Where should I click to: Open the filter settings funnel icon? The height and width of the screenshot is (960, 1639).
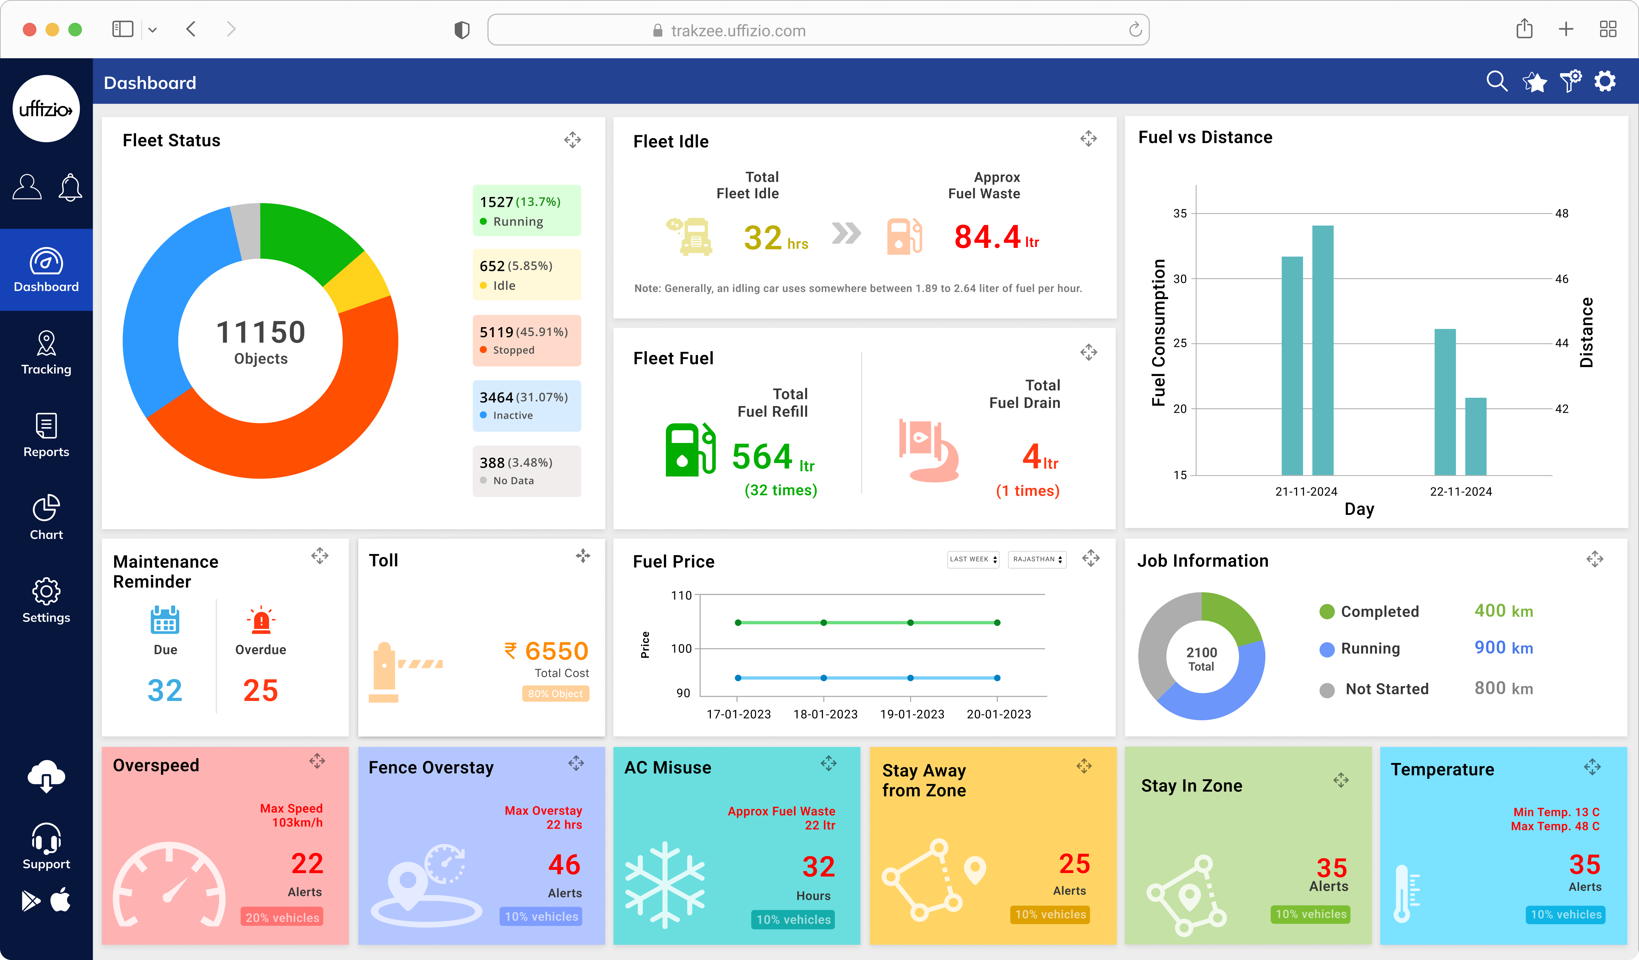point(1570,81)
